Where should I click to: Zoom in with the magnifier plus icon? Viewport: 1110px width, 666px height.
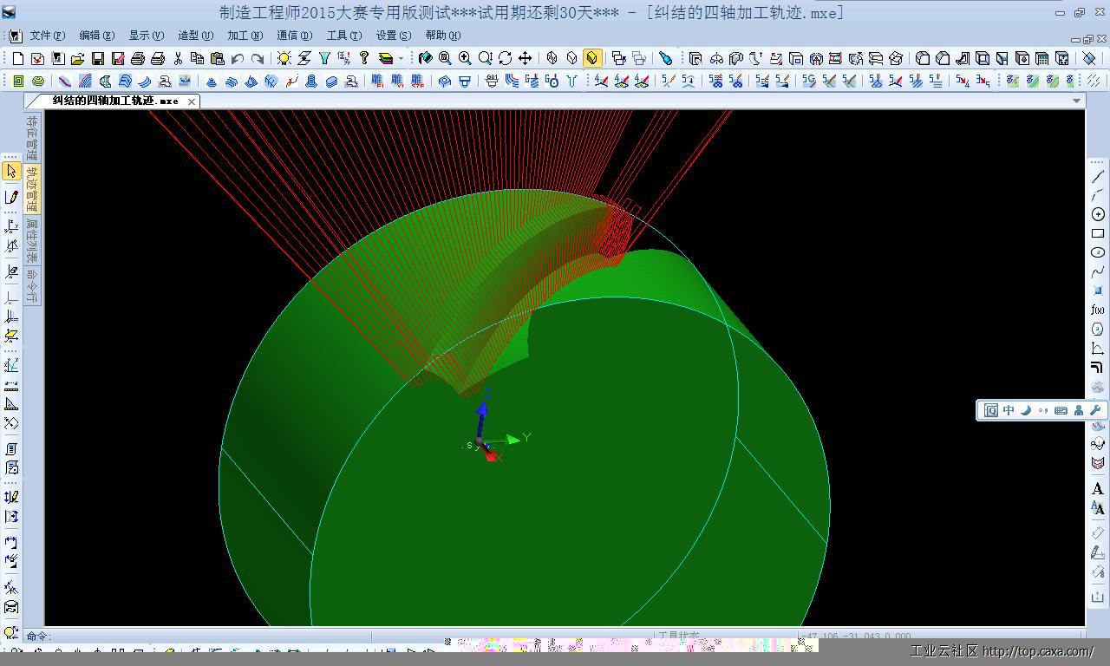pyautogui.click(x=465, y=58)
